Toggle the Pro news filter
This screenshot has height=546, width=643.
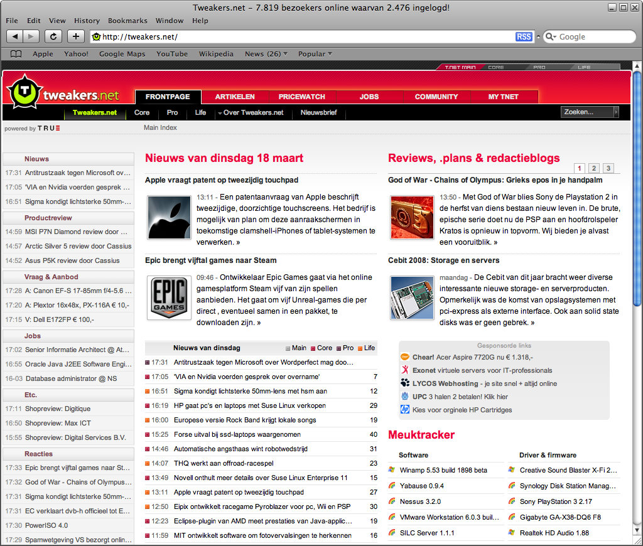345,348
